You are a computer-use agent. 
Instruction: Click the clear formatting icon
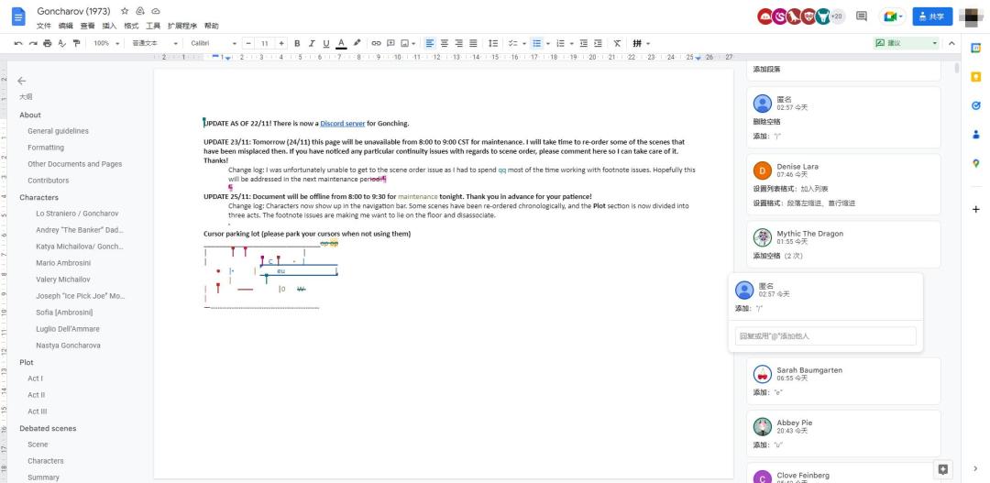coord(617,43)
